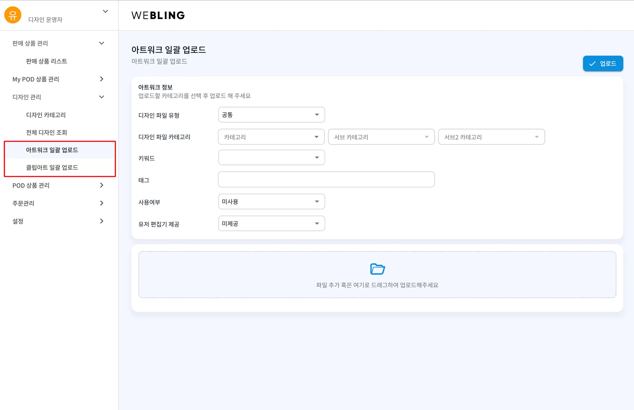Open the 카테고리 dropdown
634x410 pixels.
point(271,137)
